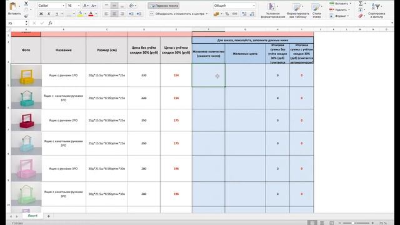
Task: Click the Paste clipboard icon
Action: click(x=12, y=6)
